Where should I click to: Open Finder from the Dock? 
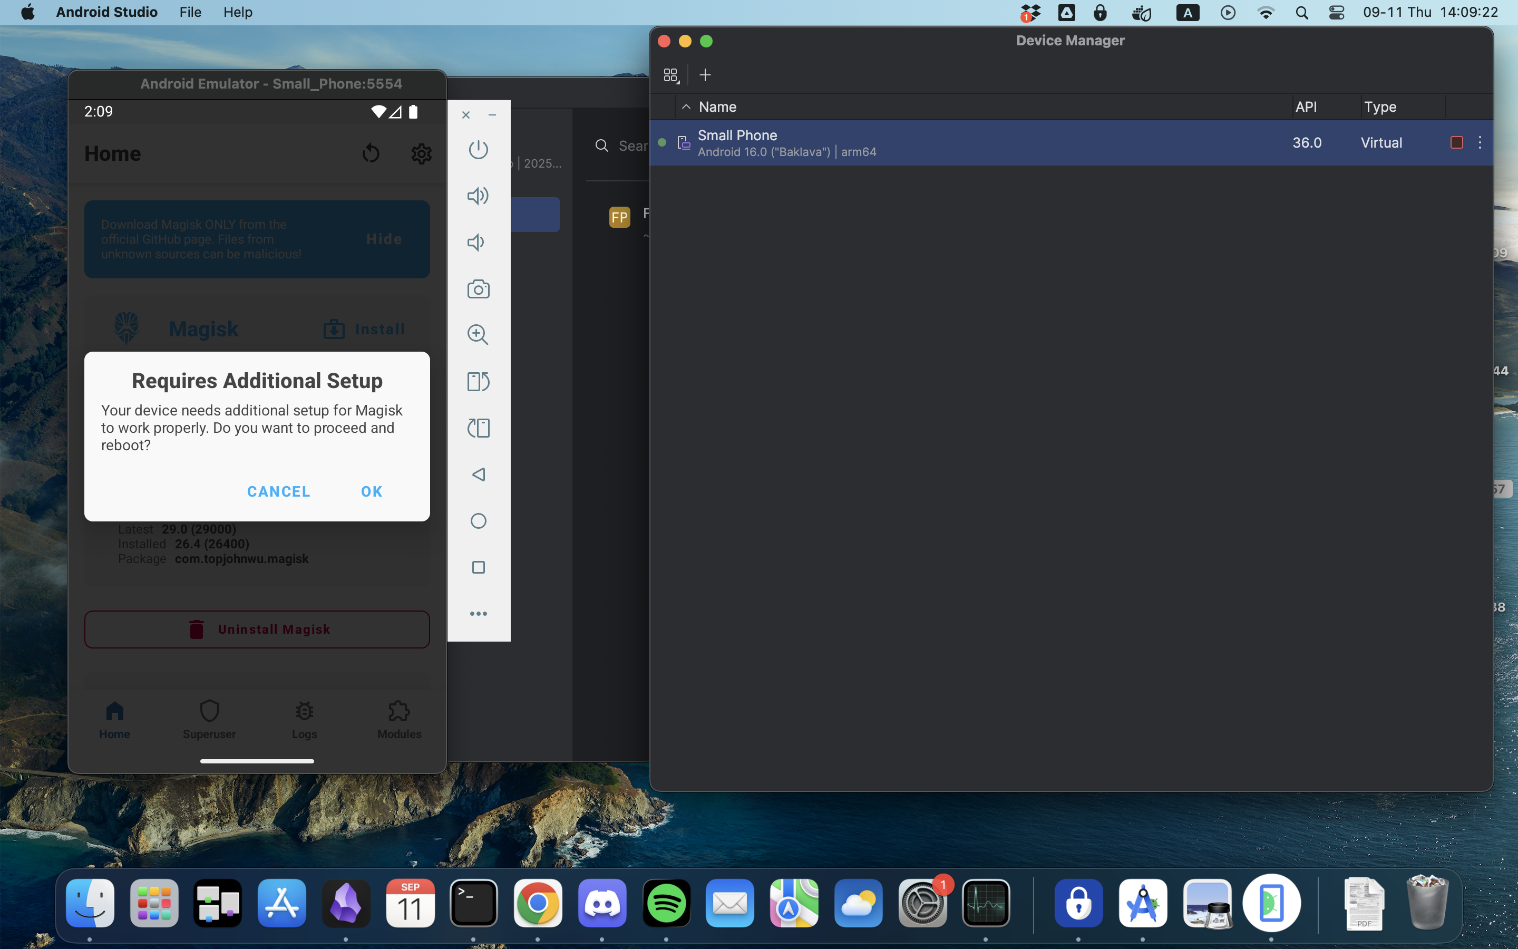(90, 903)
